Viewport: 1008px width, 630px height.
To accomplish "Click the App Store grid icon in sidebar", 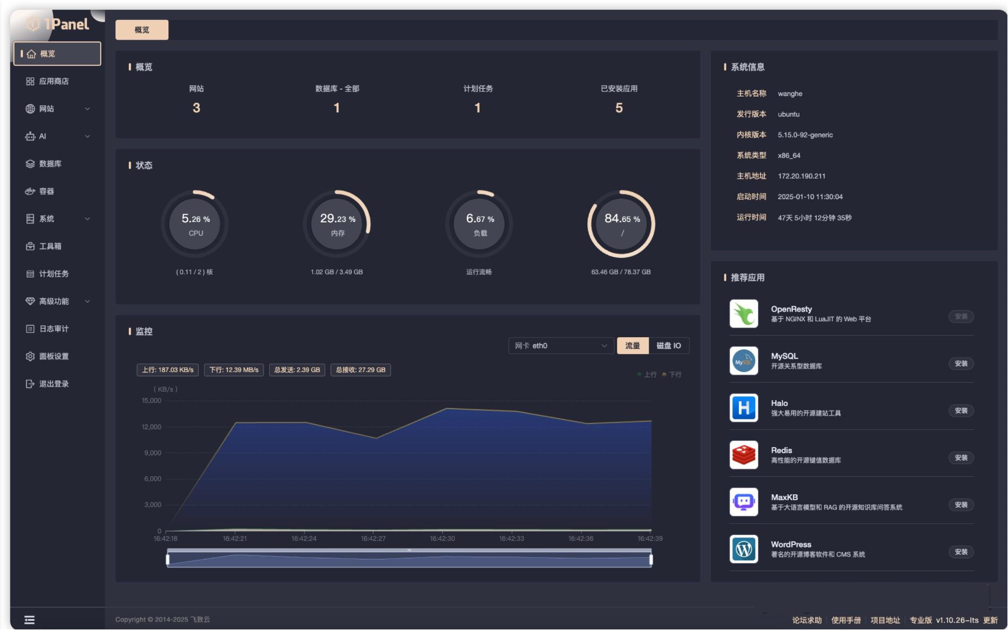I will coord(30,82).
